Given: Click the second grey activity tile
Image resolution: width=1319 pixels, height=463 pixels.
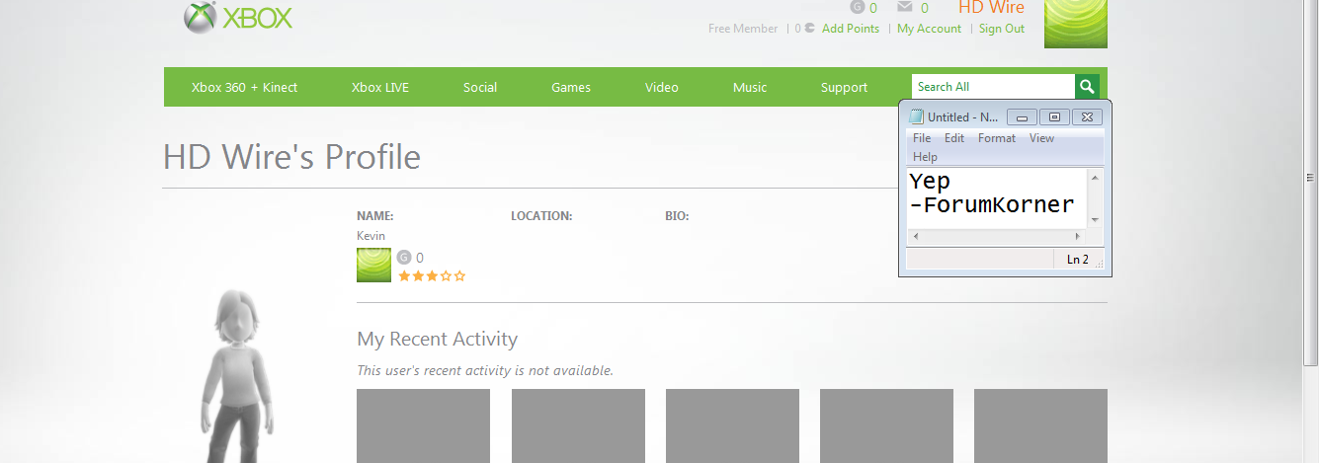Looking at the screenshot, I should pyautogui.click(x=578, y=425).
